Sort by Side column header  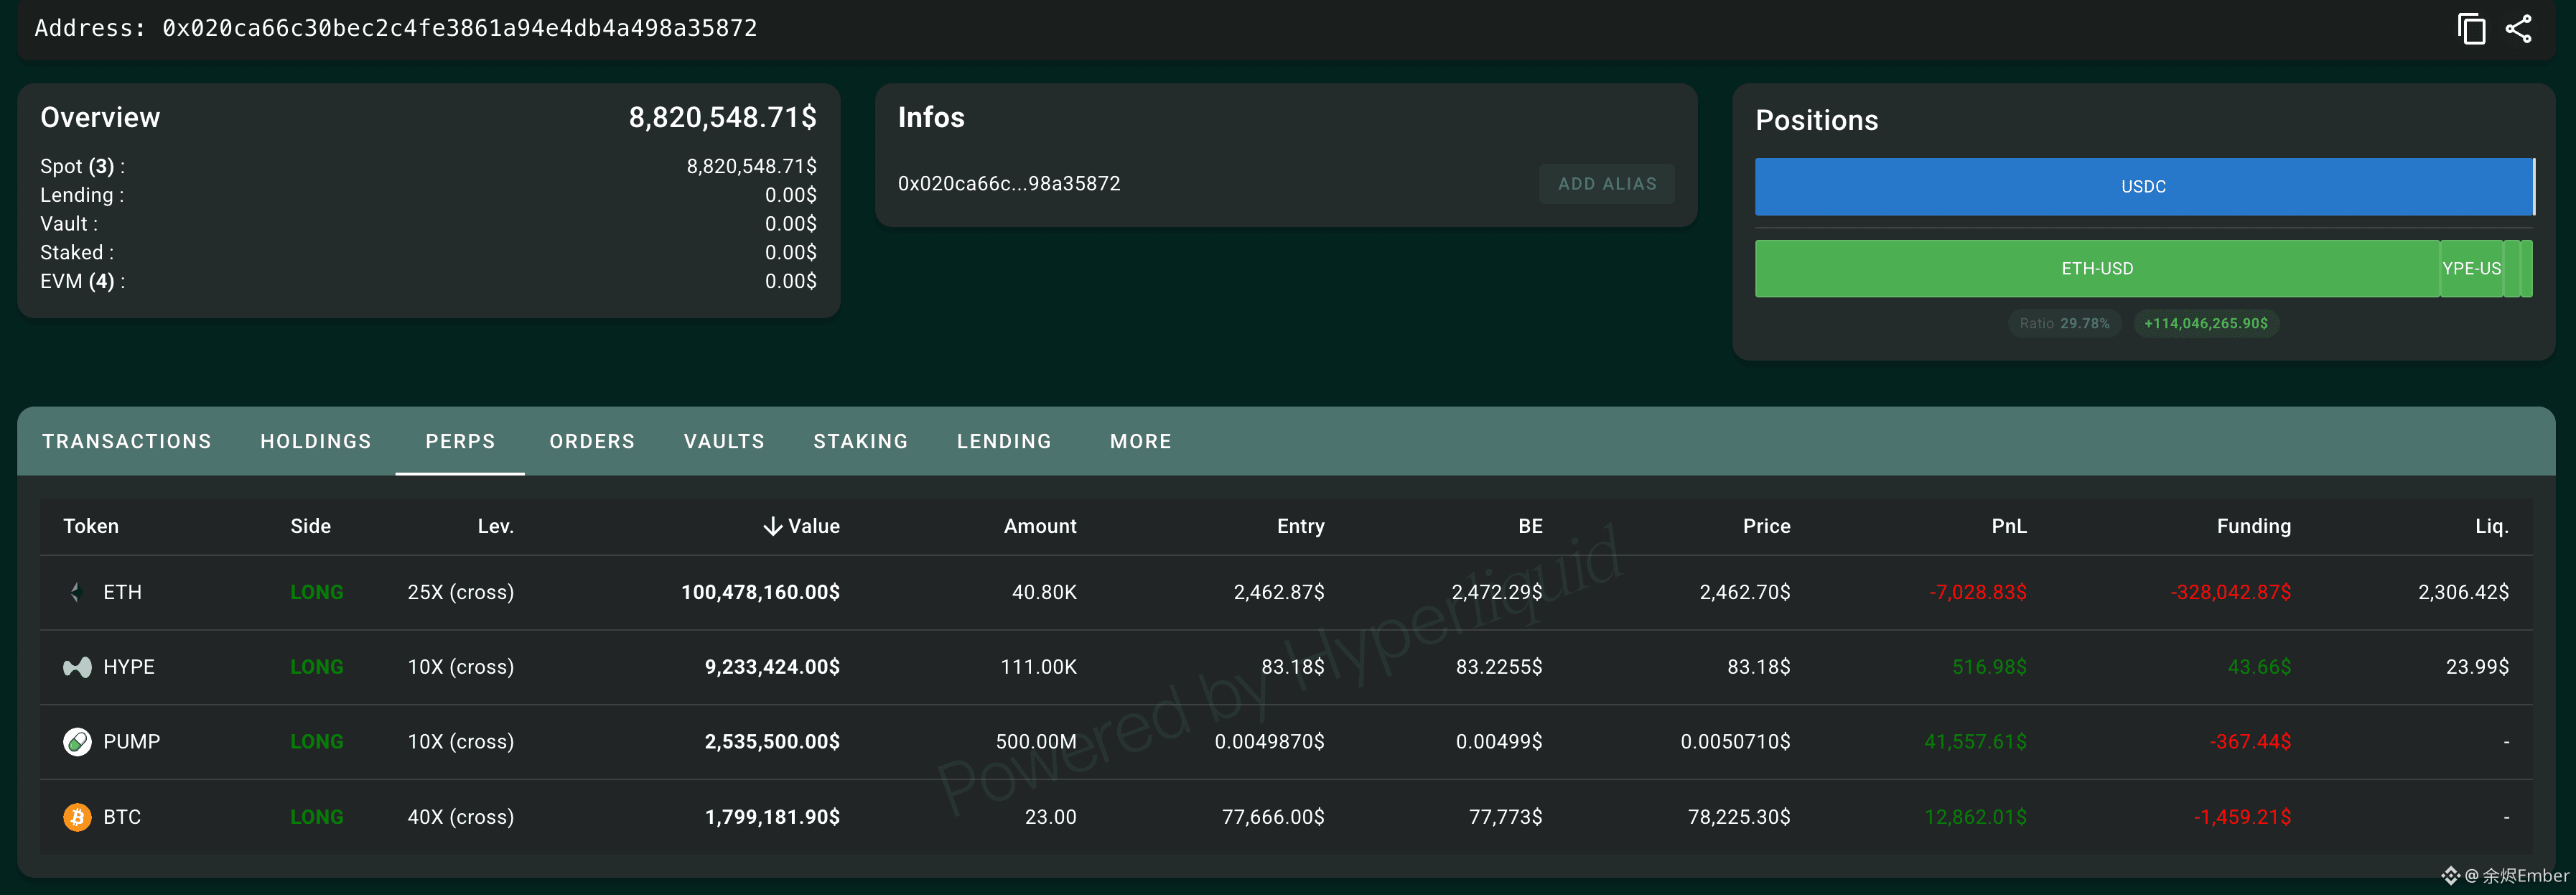click(310, 526)
